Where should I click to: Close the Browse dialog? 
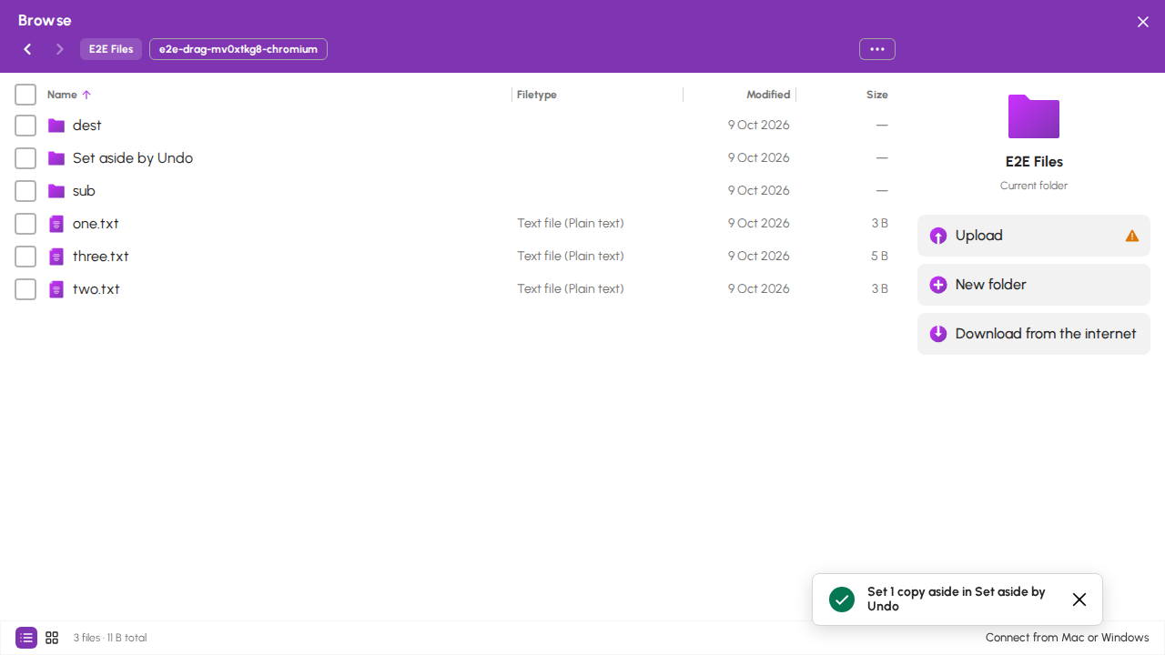point(1143,22)
